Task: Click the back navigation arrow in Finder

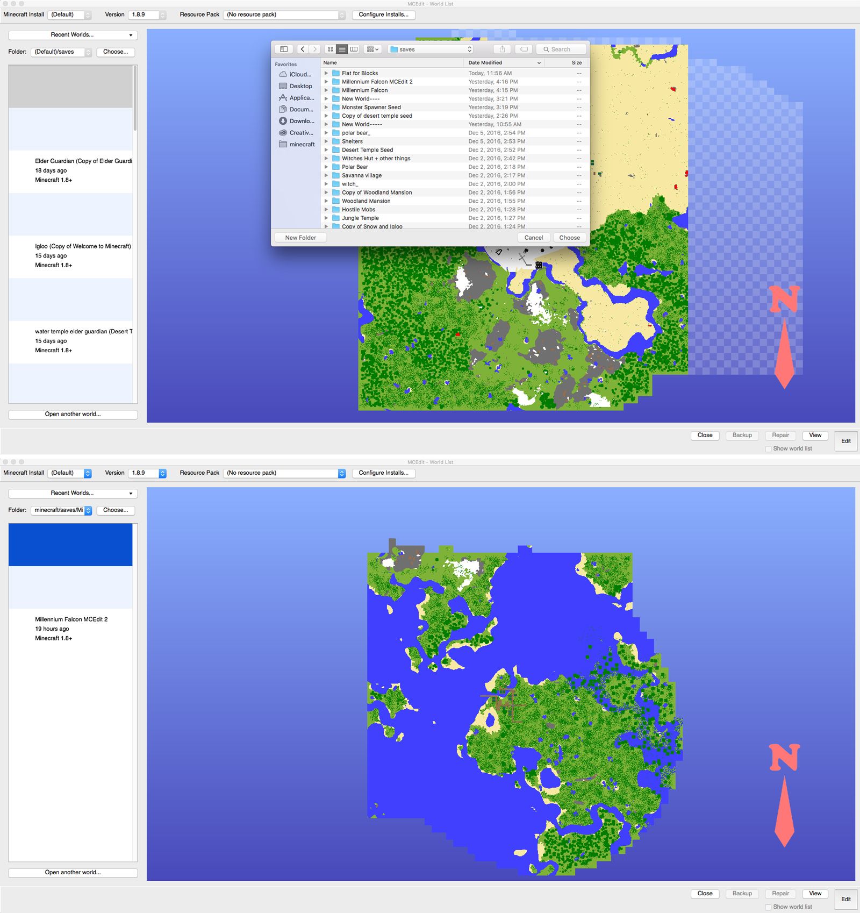Action: (x=303, y=49)
